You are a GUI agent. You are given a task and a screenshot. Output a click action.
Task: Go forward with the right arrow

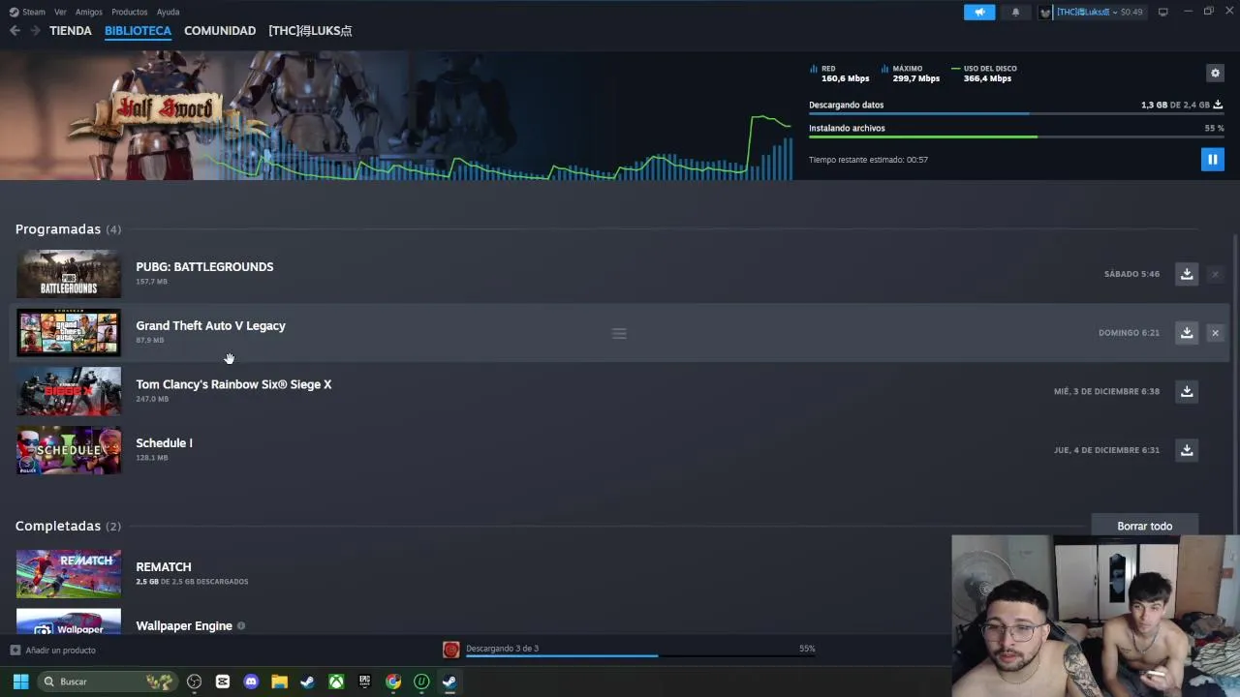pos(35,31)
